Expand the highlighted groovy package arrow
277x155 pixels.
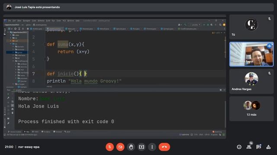click(13, 53)
